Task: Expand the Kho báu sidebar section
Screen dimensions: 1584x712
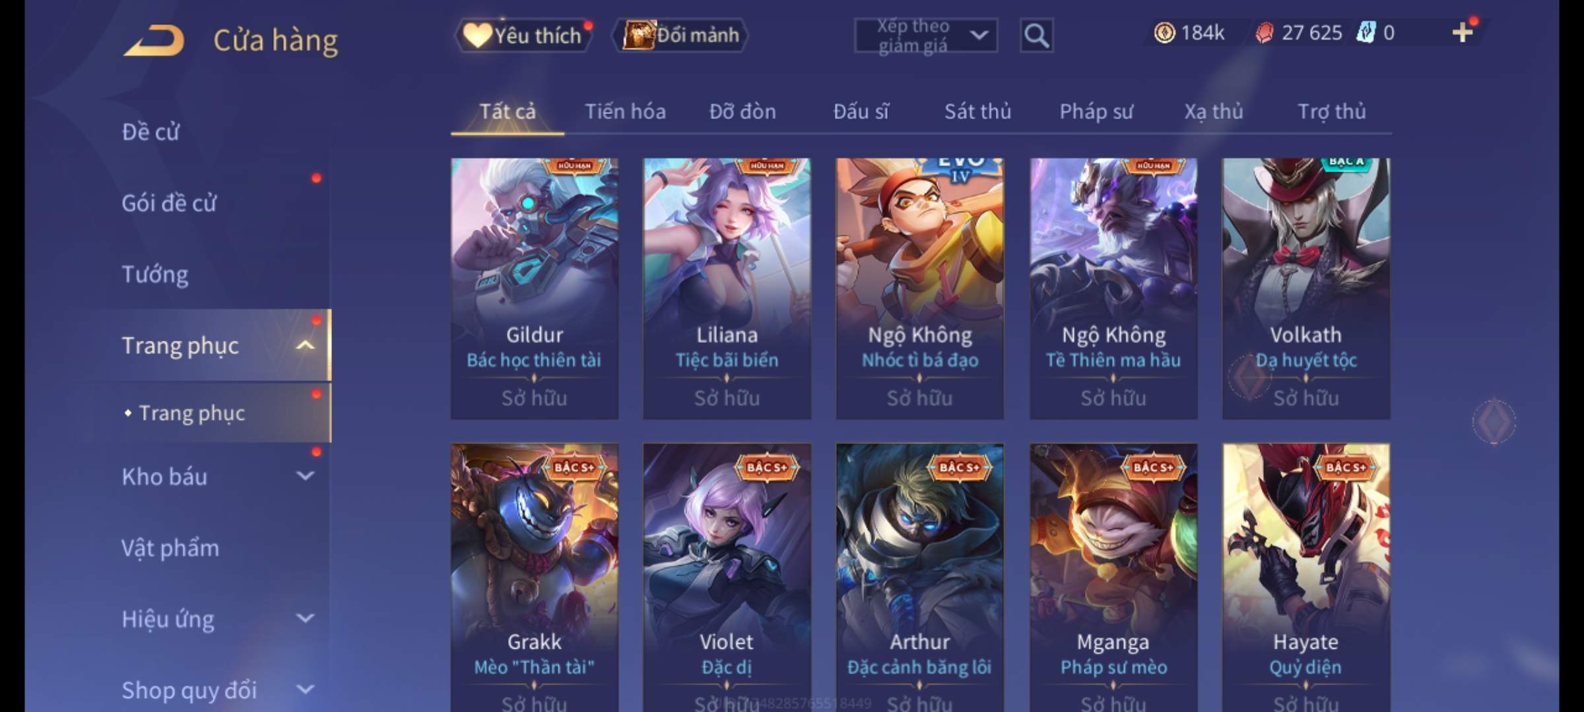Action: 305,476
